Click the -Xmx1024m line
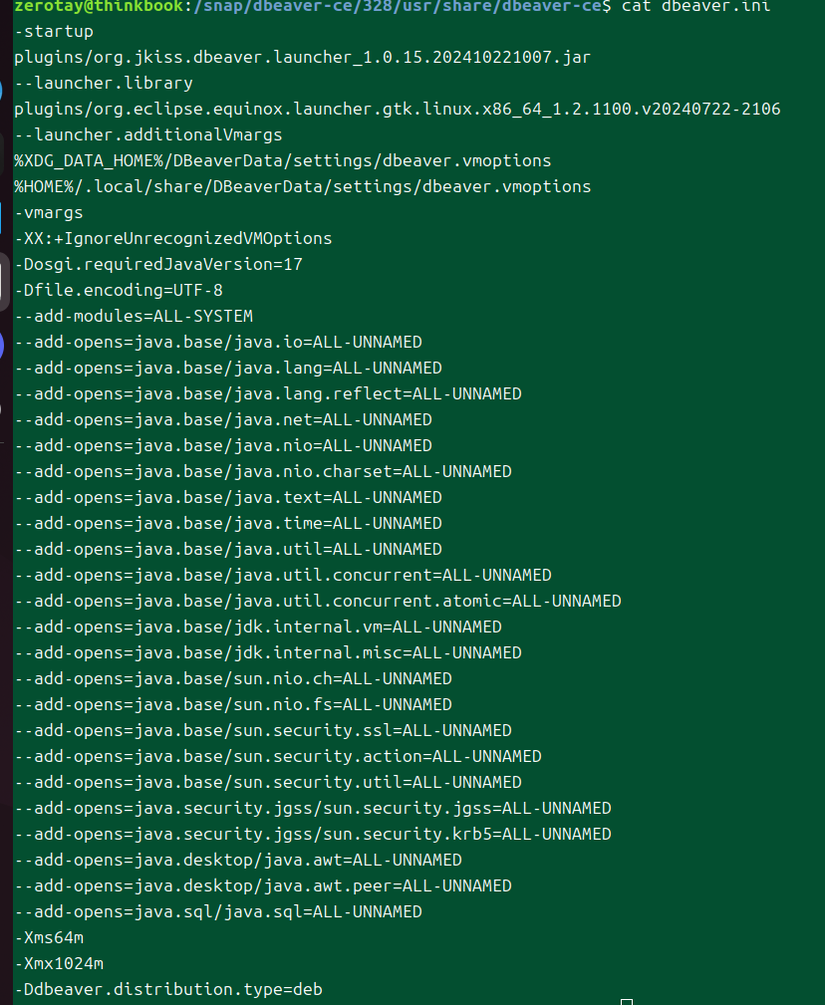The width and height of the screenshot is (825, 1005). (x=59, y=963)
